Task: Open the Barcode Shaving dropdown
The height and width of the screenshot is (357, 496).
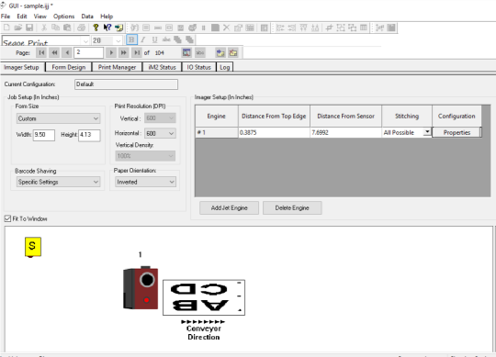Action: [58, 182]
